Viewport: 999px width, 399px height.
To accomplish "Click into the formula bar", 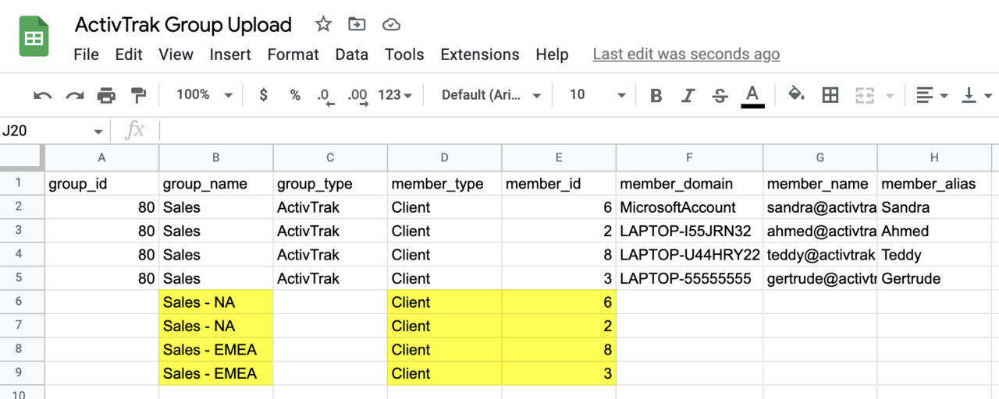I will pyautogui.click(x=578, y=131).
